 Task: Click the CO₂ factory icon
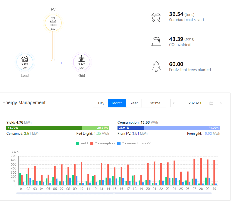tap(156, 42)
